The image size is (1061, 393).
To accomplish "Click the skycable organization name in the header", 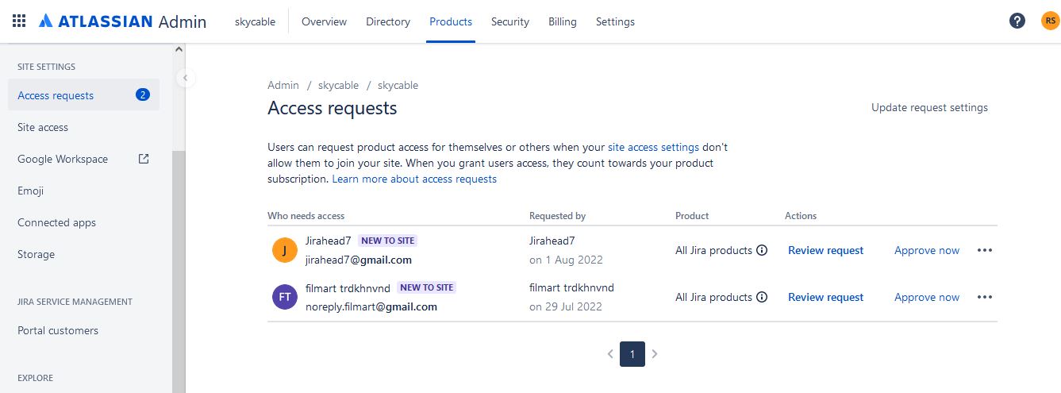I will pos(255,21).
